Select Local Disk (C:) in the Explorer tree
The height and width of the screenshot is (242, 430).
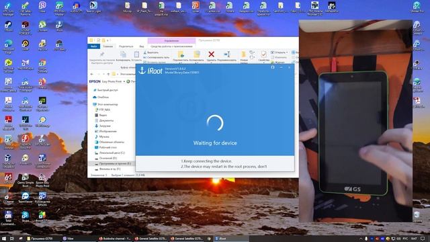click(x=110, y=153)
